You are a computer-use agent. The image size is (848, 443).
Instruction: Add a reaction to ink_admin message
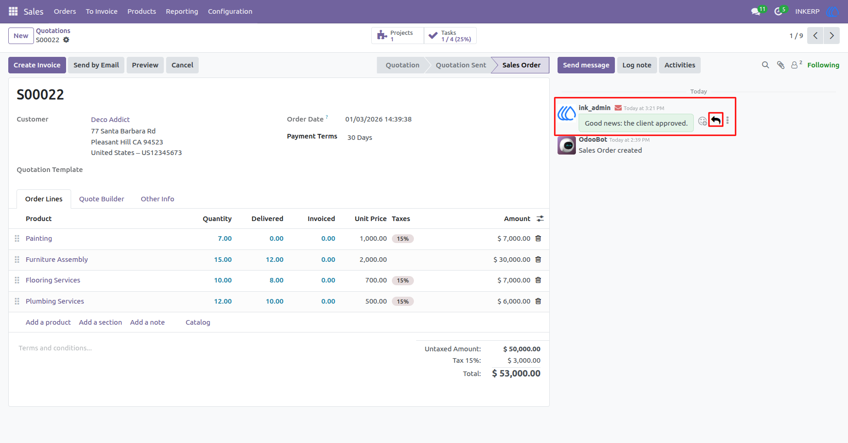tap(703, 121)
